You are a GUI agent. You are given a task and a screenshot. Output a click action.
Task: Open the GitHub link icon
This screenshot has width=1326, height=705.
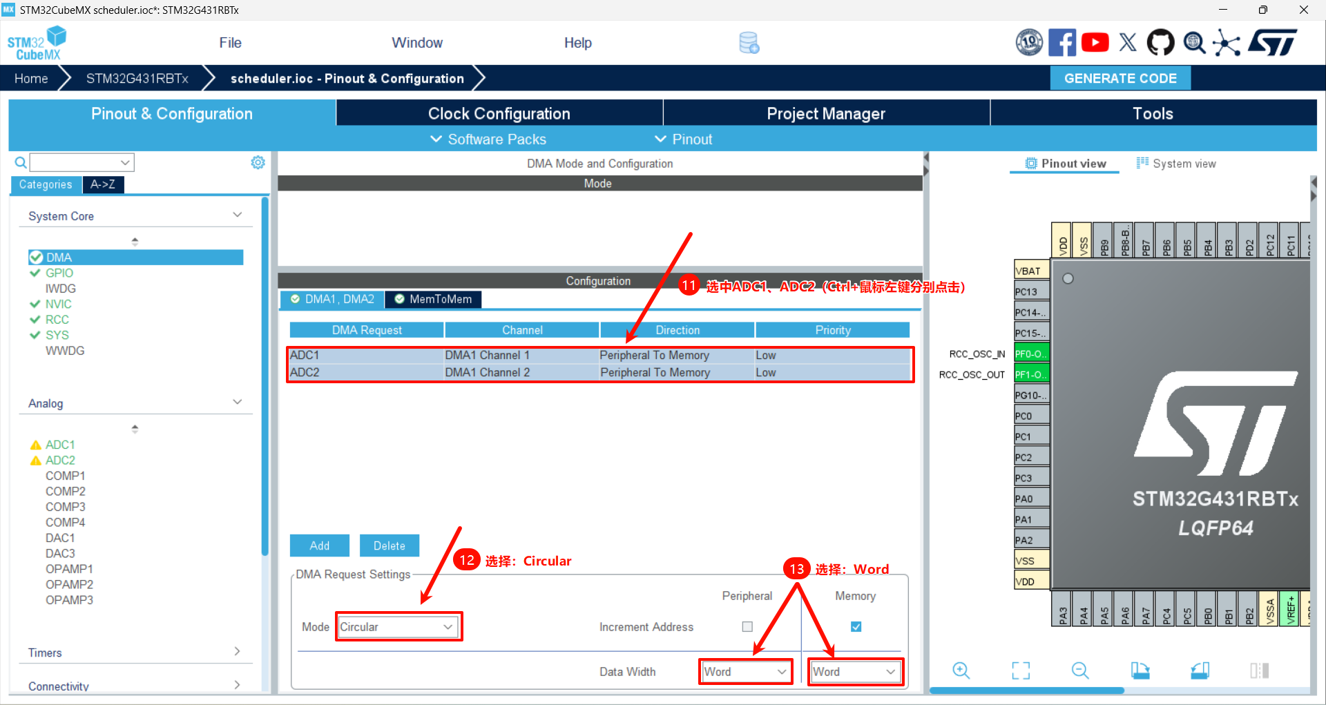(x=1160, y=43)
